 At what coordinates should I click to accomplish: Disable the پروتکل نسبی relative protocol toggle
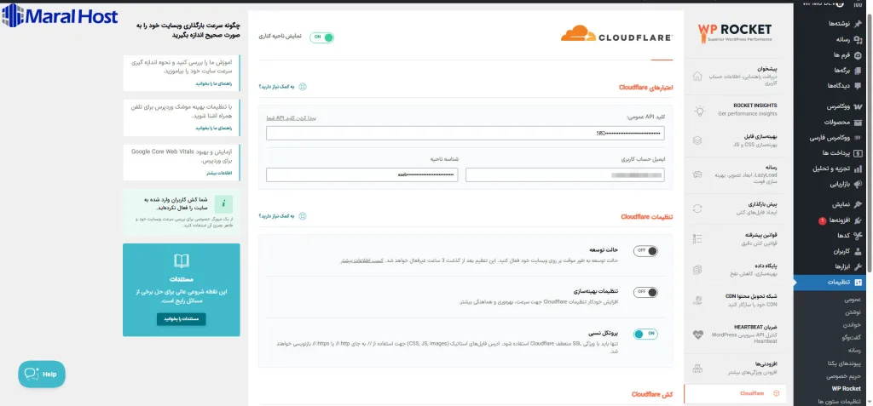click(646, 334)
